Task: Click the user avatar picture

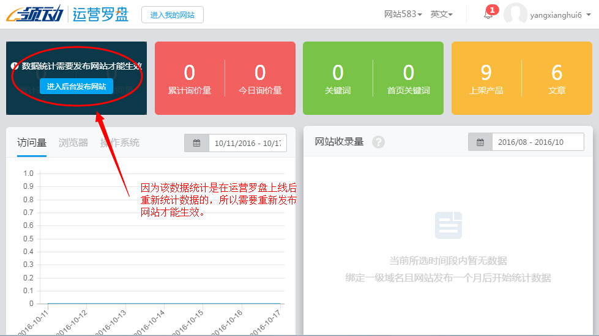Action: 515,15
